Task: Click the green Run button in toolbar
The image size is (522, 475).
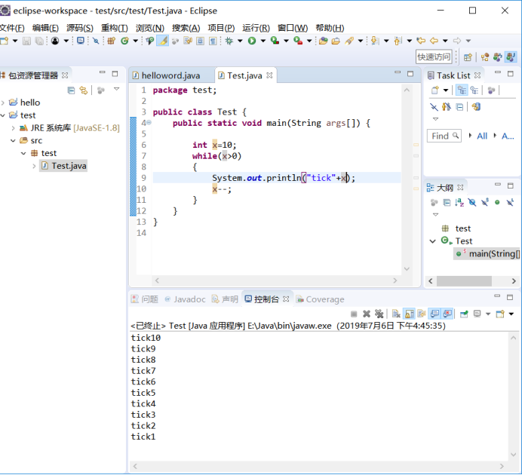Action: pos(252,41)
